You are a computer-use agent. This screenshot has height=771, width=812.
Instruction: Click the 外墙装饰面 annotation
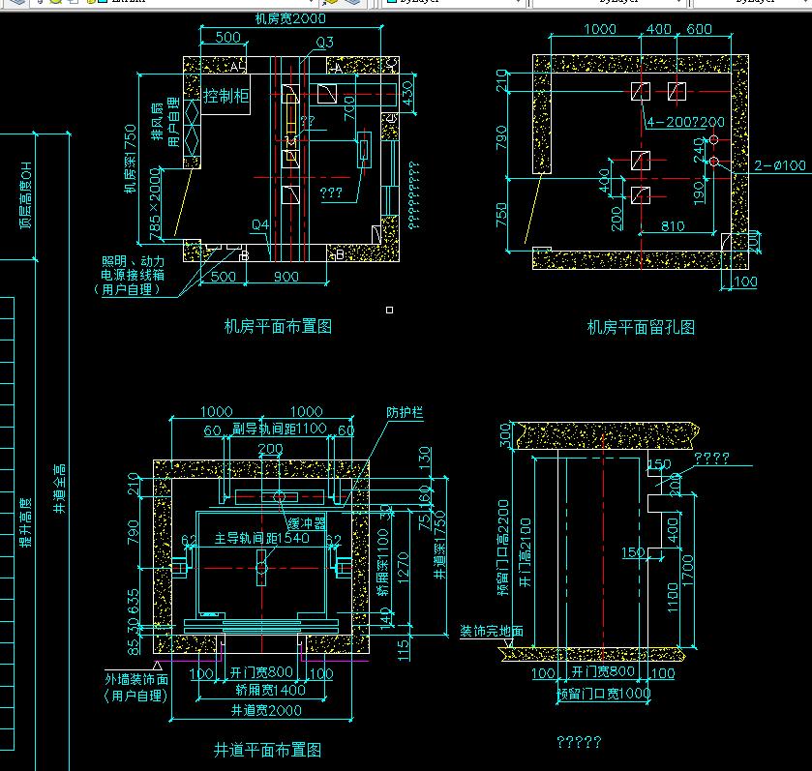click(136, 679)
